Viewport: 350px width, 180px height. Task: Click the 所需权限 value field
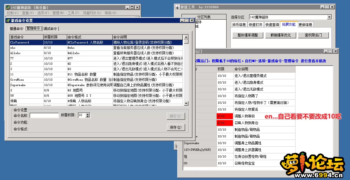click(82, 115)
